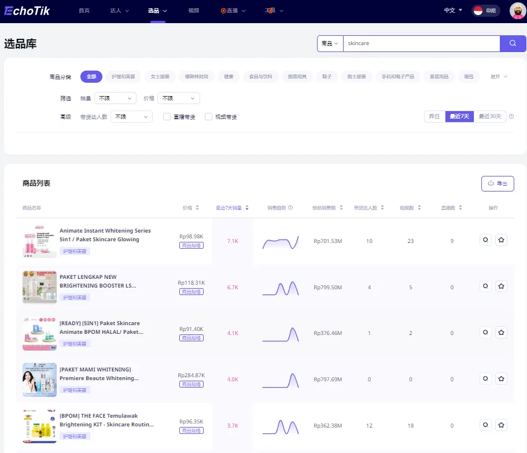Sort by 视频数 column arrows
Image resolution: width=527 pixels, height=453 pixels.
tap(419, 208)
